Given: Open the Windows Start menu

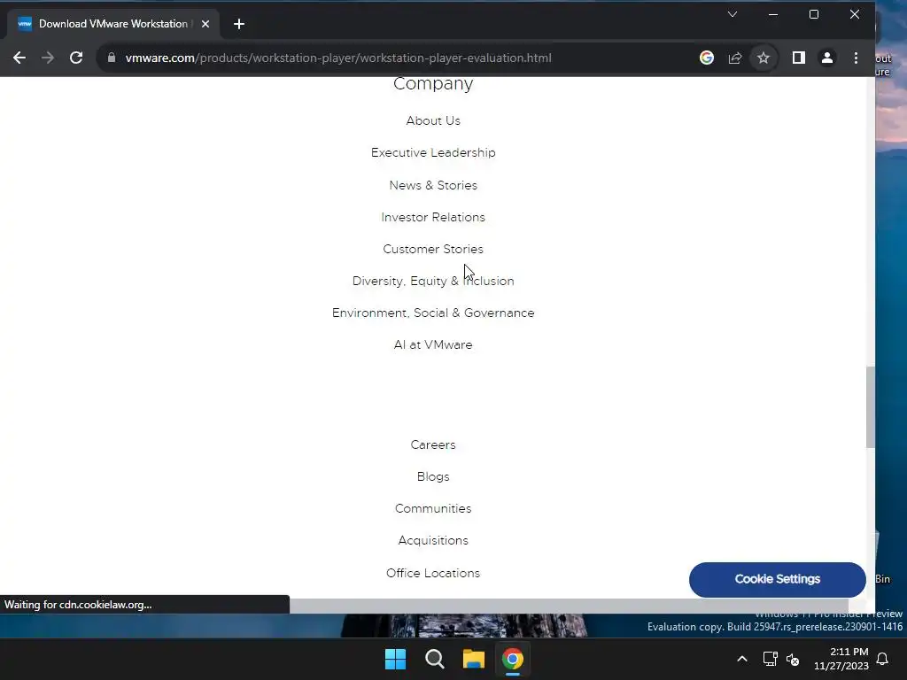Looking at the screenshot, I should (396, 659).
